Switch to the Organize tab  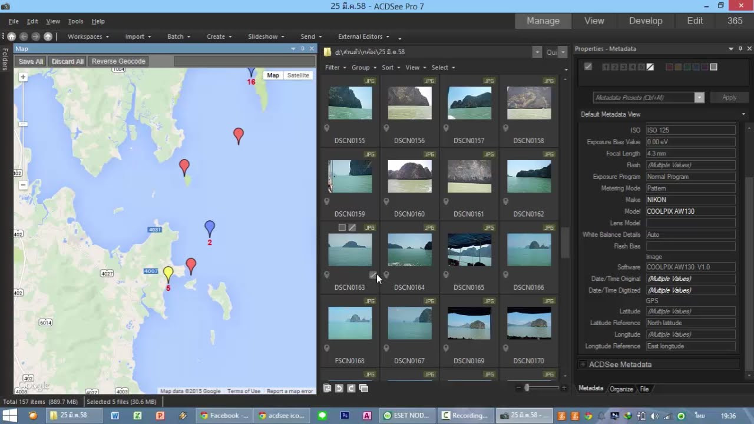tap(621, 389)
